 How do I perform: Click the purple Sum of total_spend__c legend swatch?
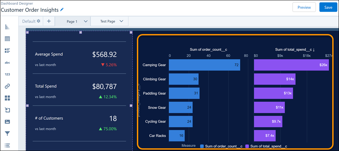pyautogui.click(x=248, y=146)
